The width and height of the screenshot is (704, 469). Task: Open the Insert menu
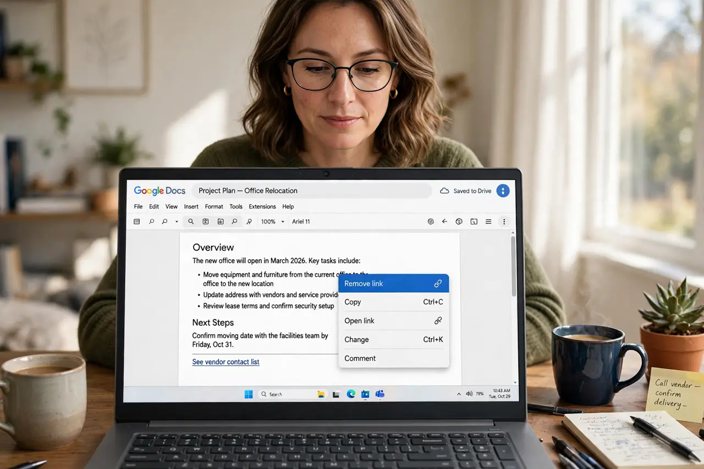click(191, 206)
